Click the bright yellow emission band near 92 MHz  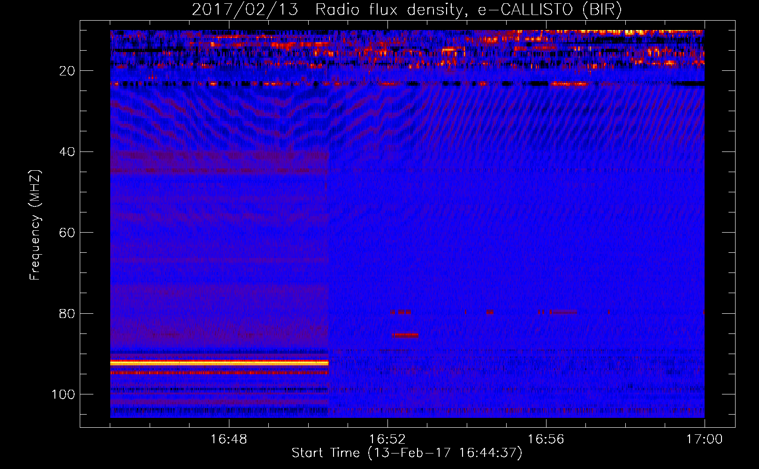219,363
